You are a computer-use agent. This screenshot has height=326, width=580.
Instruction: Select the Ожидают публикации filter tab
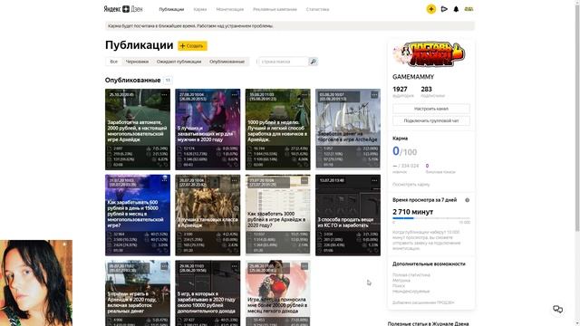(x=179, y=62)
